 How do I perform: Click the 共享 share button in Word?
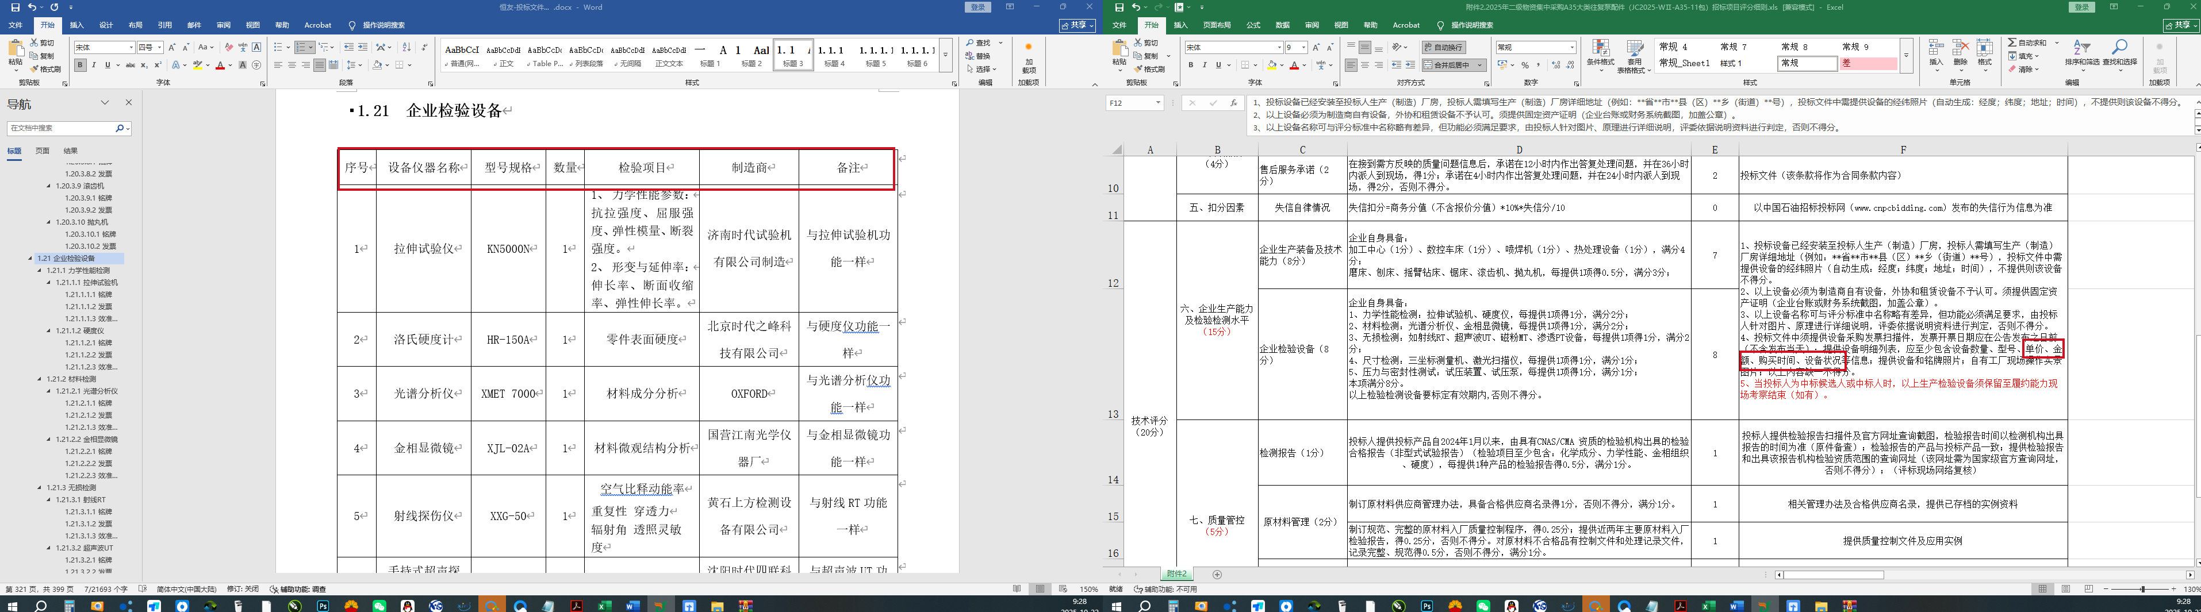(x=1078, y=26)
